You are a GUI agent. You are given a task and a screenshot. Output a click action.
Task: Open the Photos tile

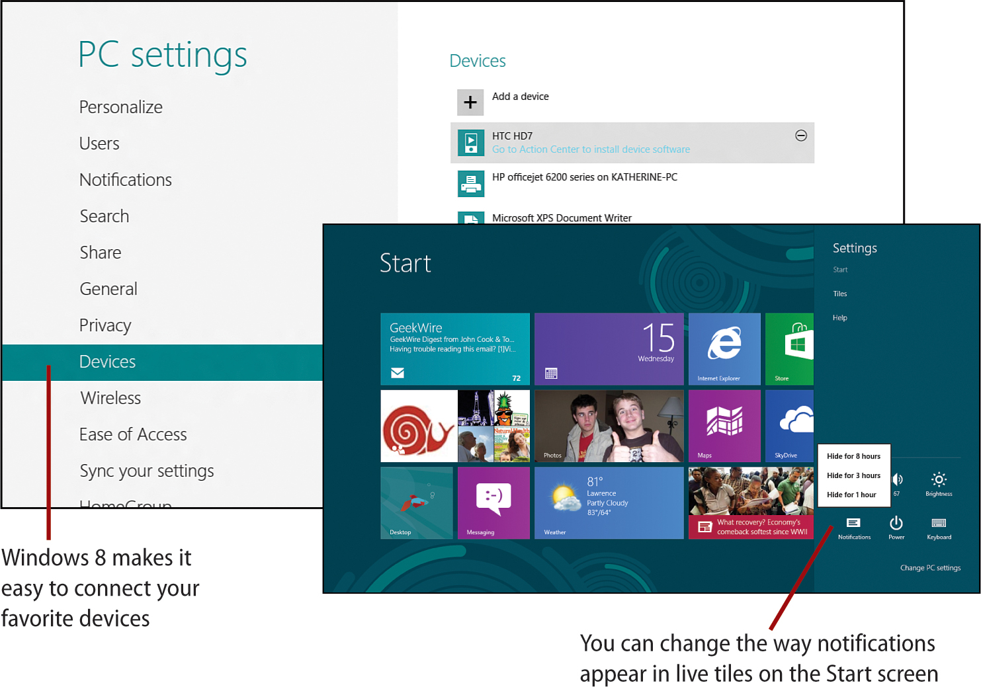pos(609,426)
